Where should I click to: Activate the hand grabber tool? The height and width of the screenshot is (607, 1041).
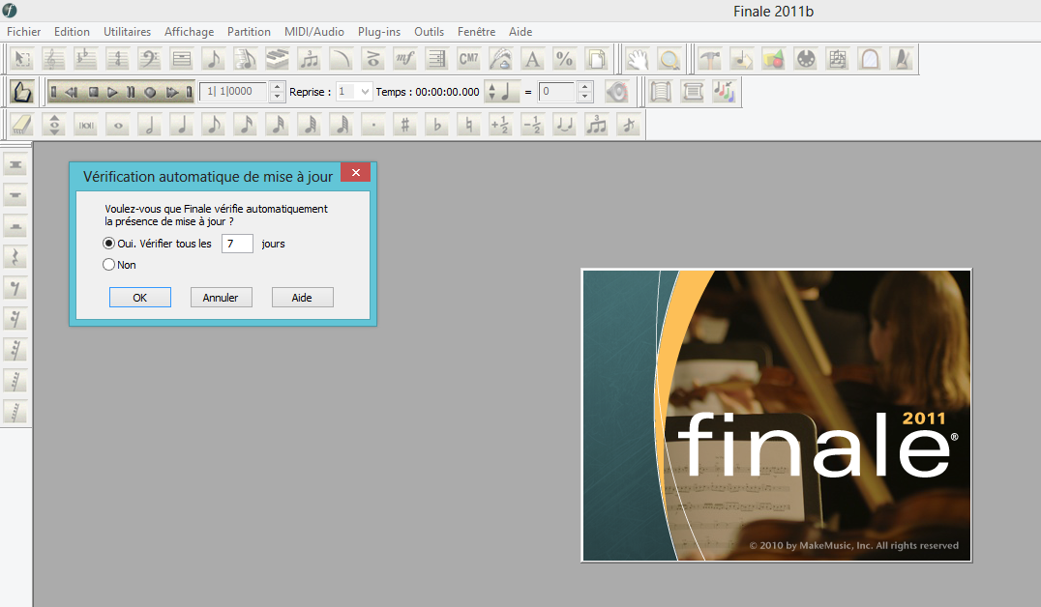(x=637, y=59)
